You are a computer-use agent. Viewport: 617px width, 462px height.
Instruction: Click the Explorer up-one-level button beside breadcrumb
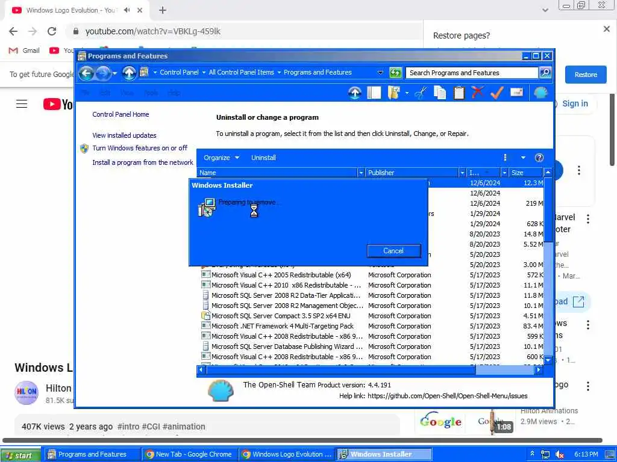129,73
